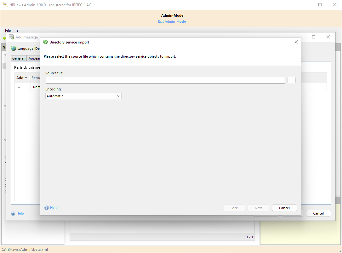
Task: Click the Exit Admin-Mode link
Action: click(x=172, y=21)
